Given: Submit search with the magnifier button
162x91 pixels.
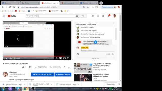Looking at the screenshot, I should (x=83, y=16).
